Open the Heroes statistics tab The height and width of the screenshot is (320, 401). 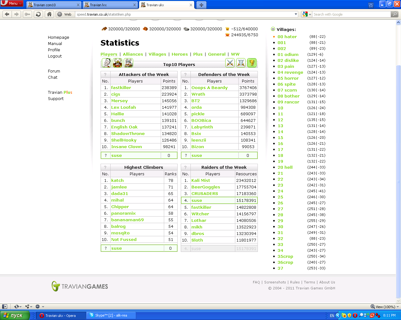tap(180, 54)
